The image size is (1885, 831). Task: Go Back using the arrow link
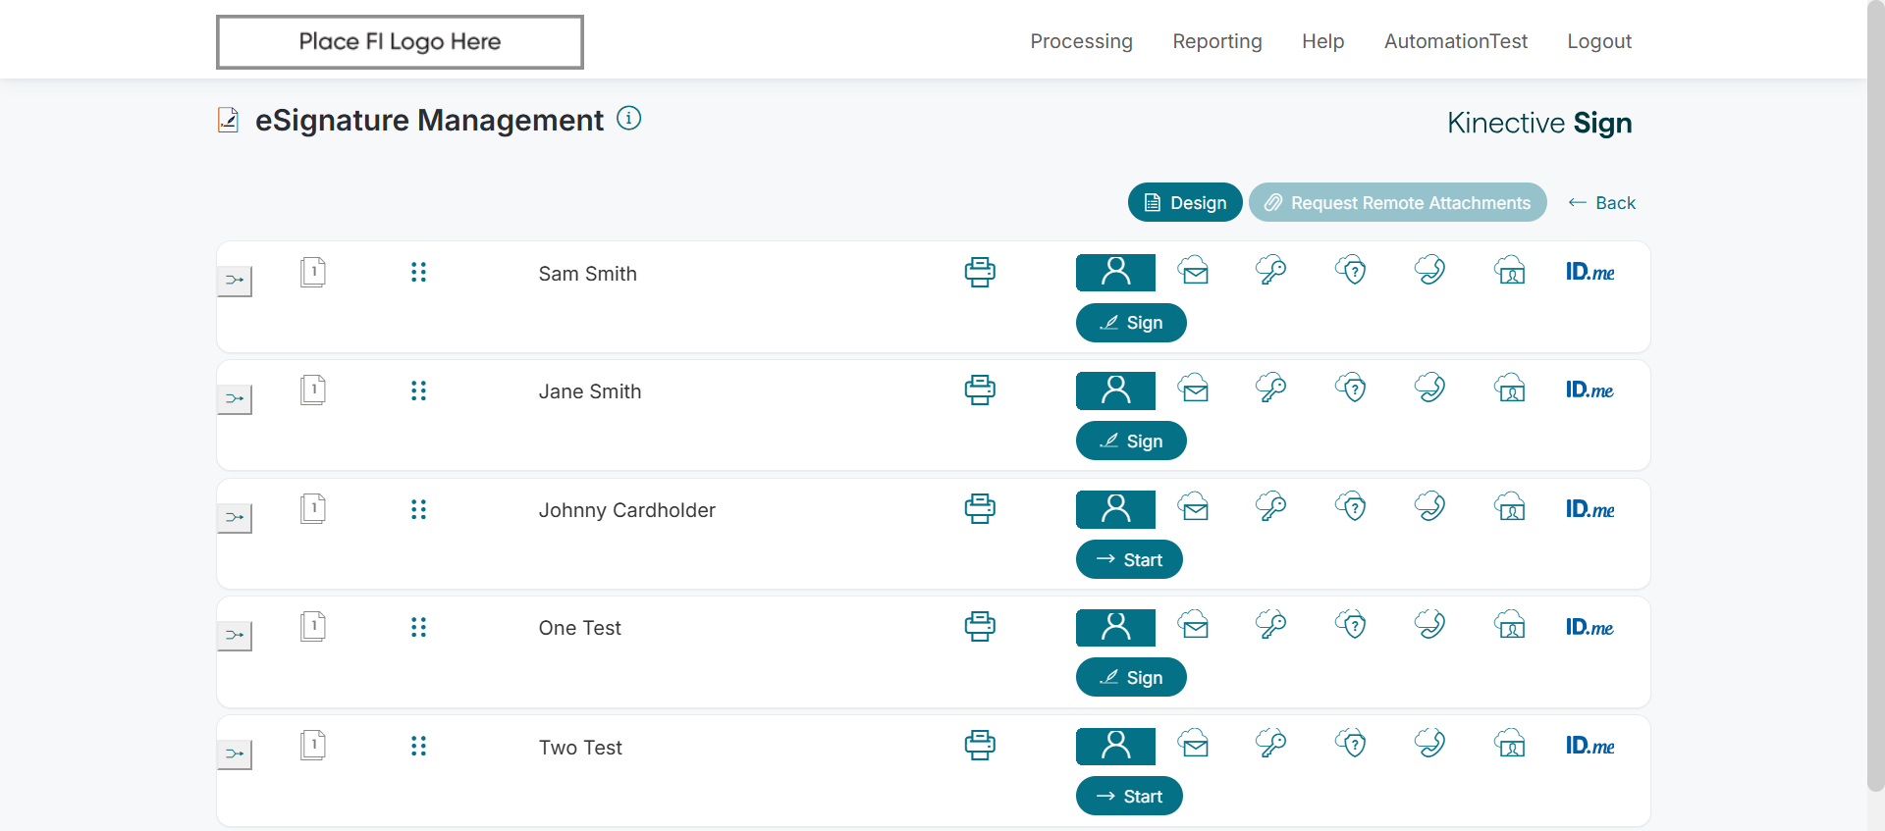[1601, 202]
